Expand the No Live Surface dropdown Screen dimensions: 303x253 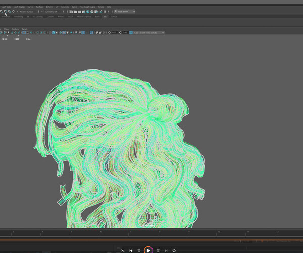pos(26,11)
